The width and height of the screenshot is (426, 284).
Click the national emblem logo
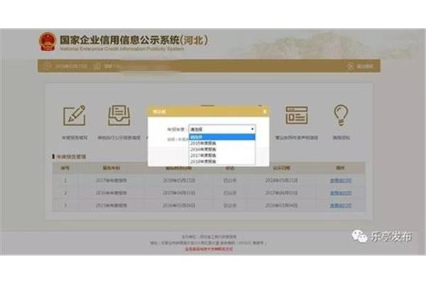[48, 42]
